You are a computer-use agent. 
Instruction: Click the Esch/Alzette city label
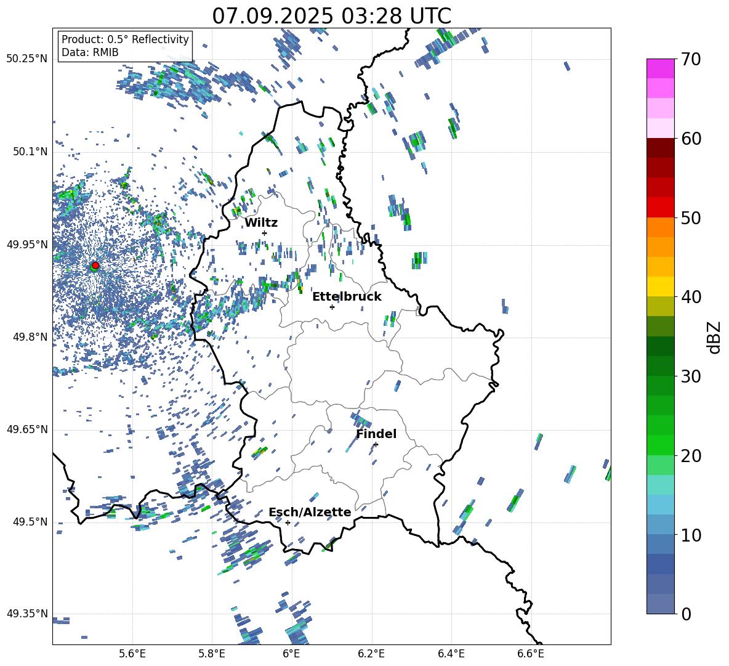click(x=310, y=512)
